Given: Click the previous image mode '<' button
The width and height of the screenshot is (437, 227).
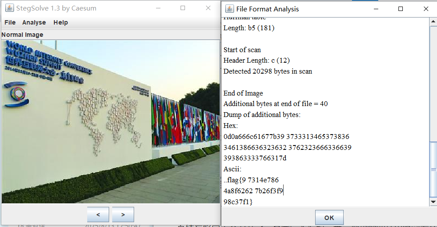Looking at the screenshot, I should point(98,214).
